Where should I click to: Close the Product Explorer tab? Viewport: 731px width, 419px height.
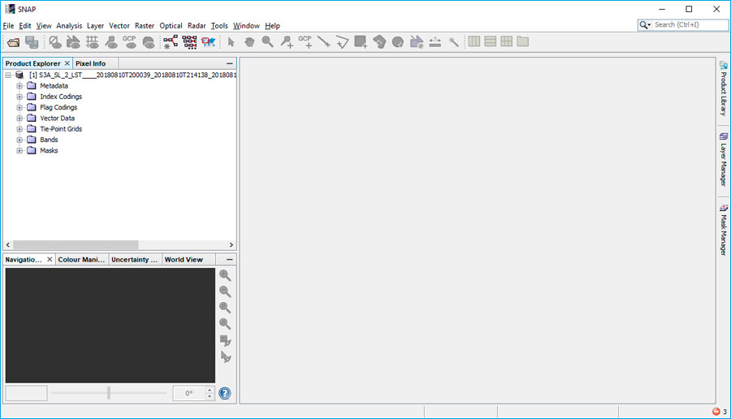pos(67,63)
